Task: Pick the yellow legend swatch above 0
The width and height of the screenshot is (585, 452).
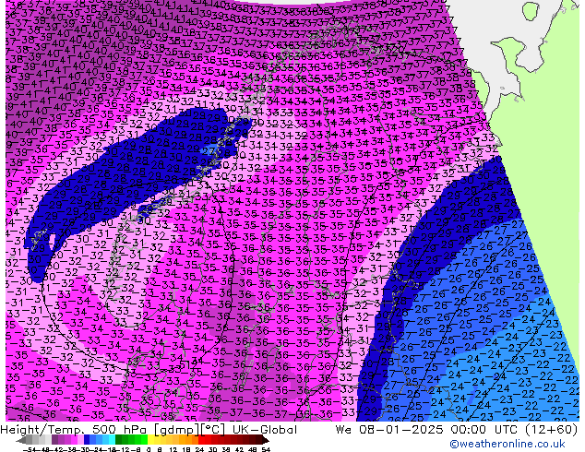Action: pos(150,440)
